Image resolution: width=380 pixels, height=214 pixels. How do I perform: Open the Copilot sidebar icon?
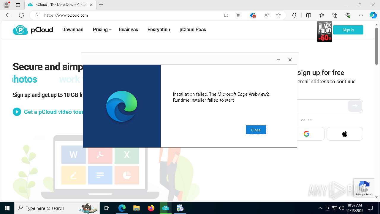[x=373, y=15]
